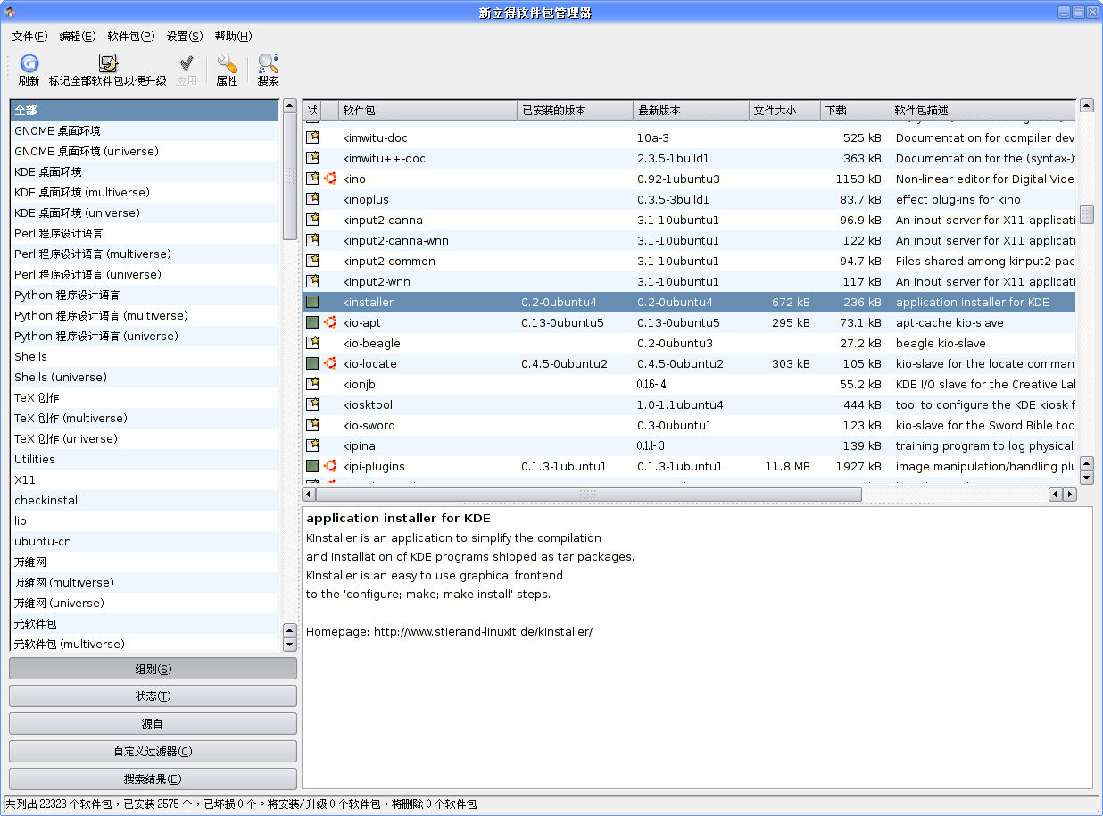Click the category list vertical scrollbar thumb
The width and height of the screenshot is (1103, 816).
(x=289, y=177)
